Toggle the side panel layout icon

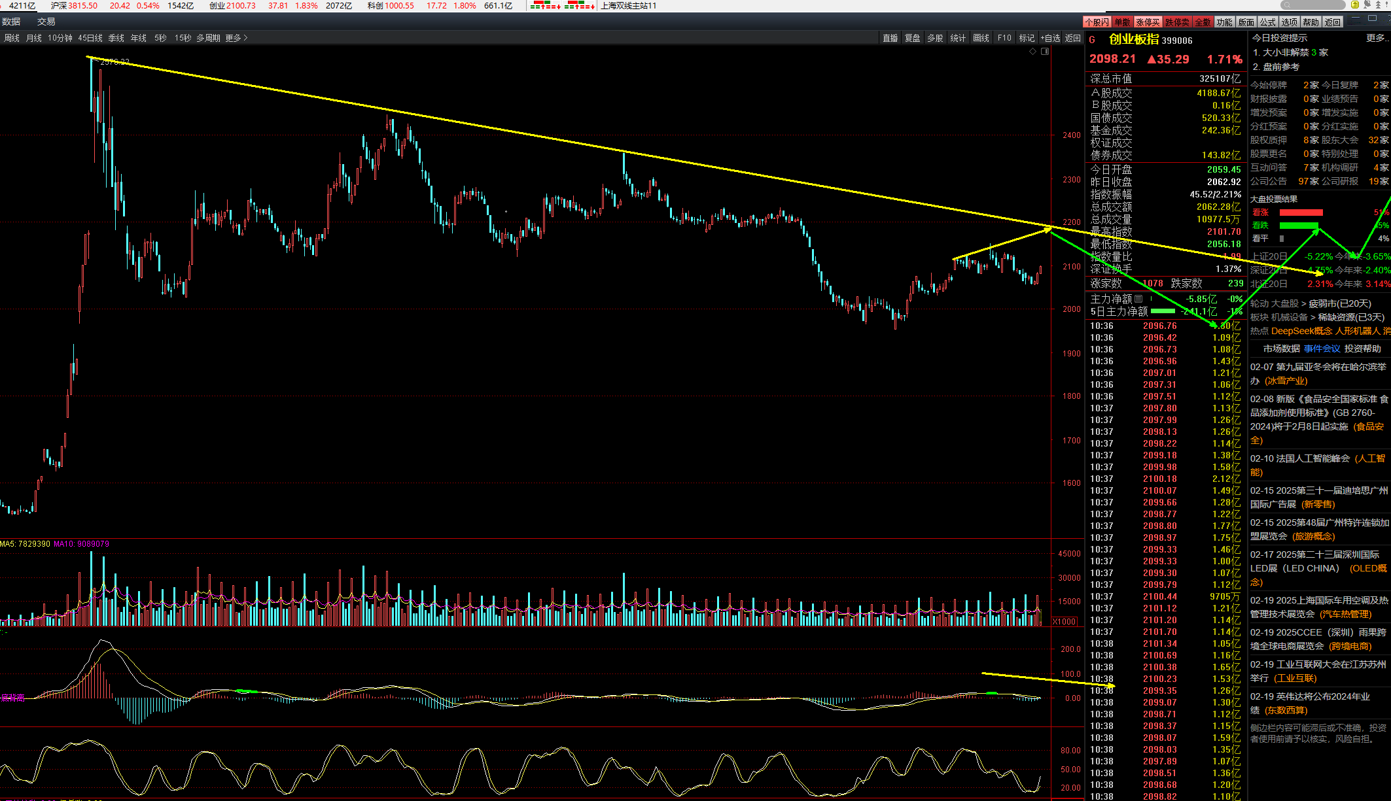(1045, 51)
